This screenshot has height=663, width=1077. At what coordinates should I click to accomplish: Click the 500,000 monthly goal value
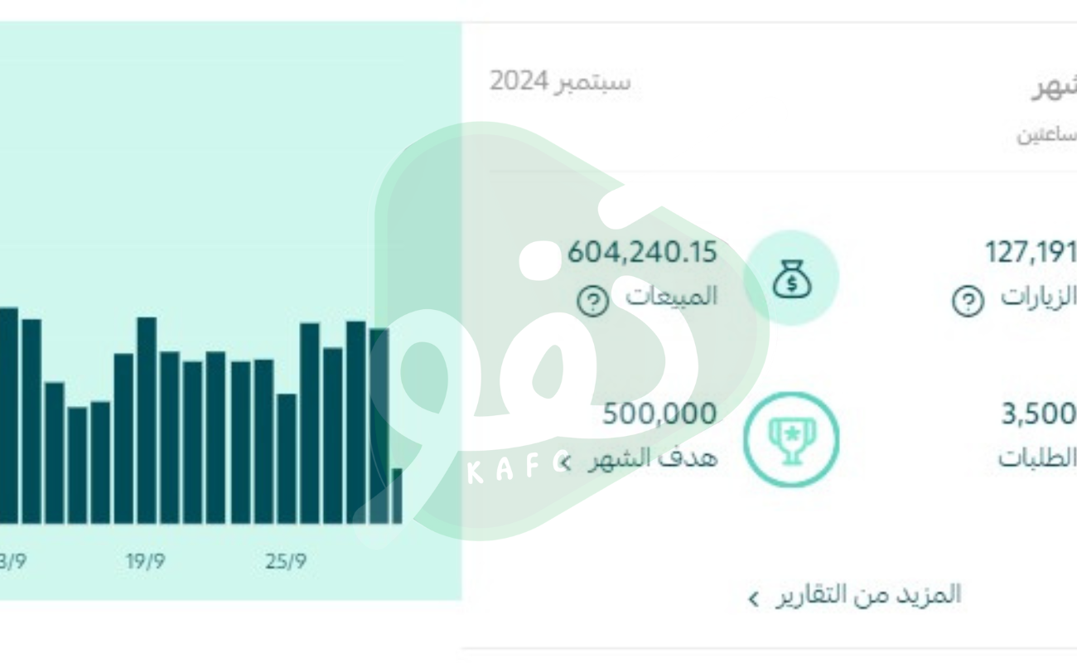659,414
